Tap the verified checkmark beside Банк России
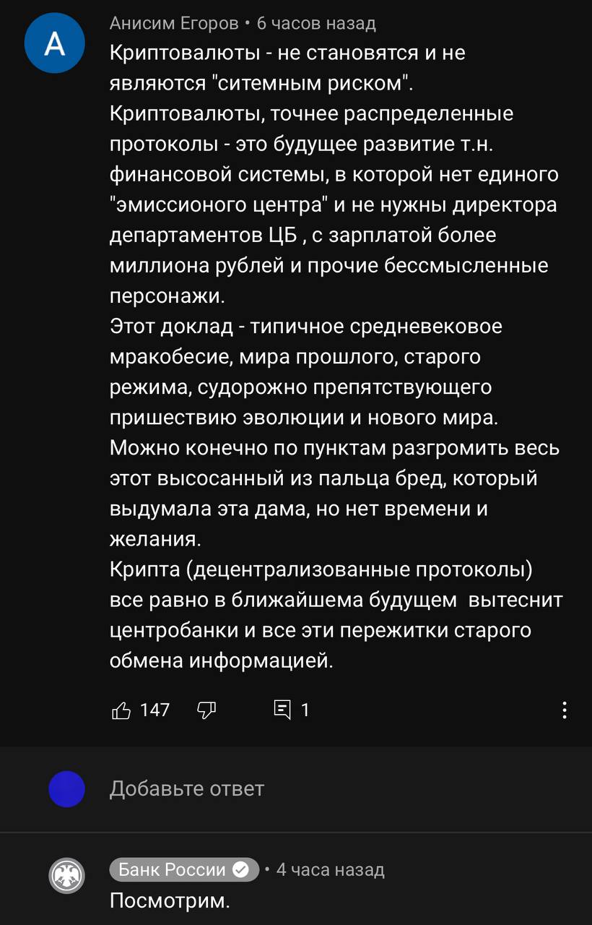Image resolution: width=592 pixels, height=925 pixels. [243, 869]
